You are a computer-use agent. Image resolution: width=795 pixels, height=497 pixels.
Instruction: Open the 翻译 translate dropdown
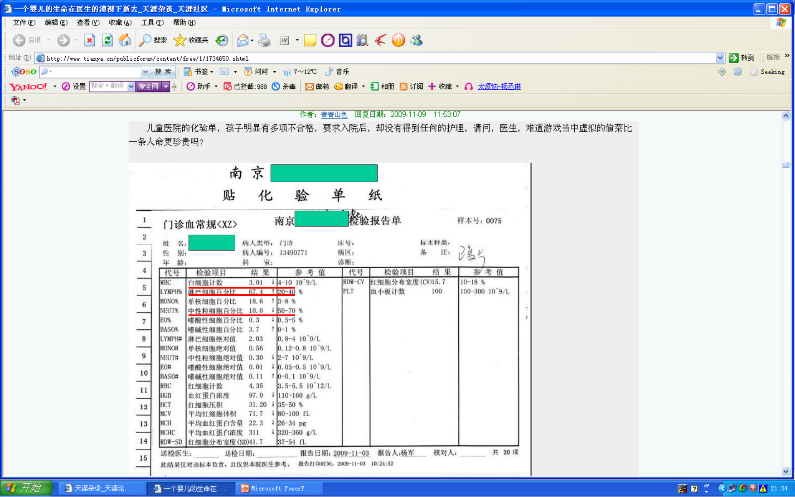(364, 87)
